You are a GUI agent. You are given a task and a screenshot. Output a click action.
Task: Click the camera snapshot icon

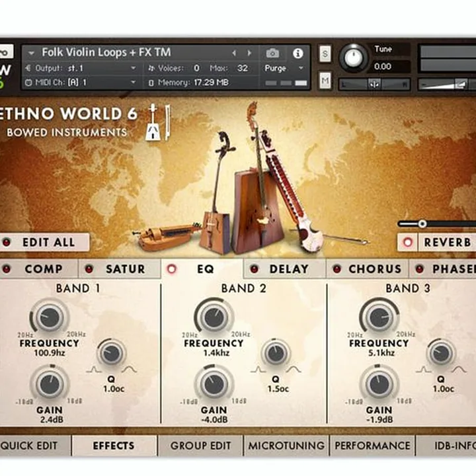click(x=272, y=54)
